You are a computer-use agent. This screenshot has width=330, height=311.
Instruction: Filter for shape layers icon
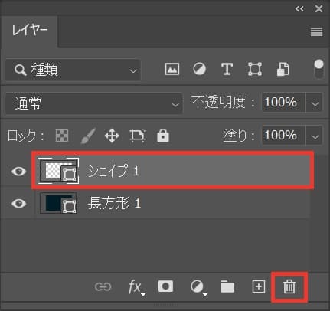pyautogui.click(x=255, y=69)
